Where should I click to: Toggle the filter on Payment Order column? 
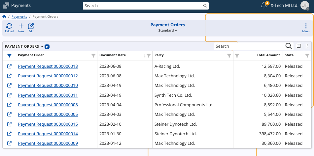click(x=93, y=56)
